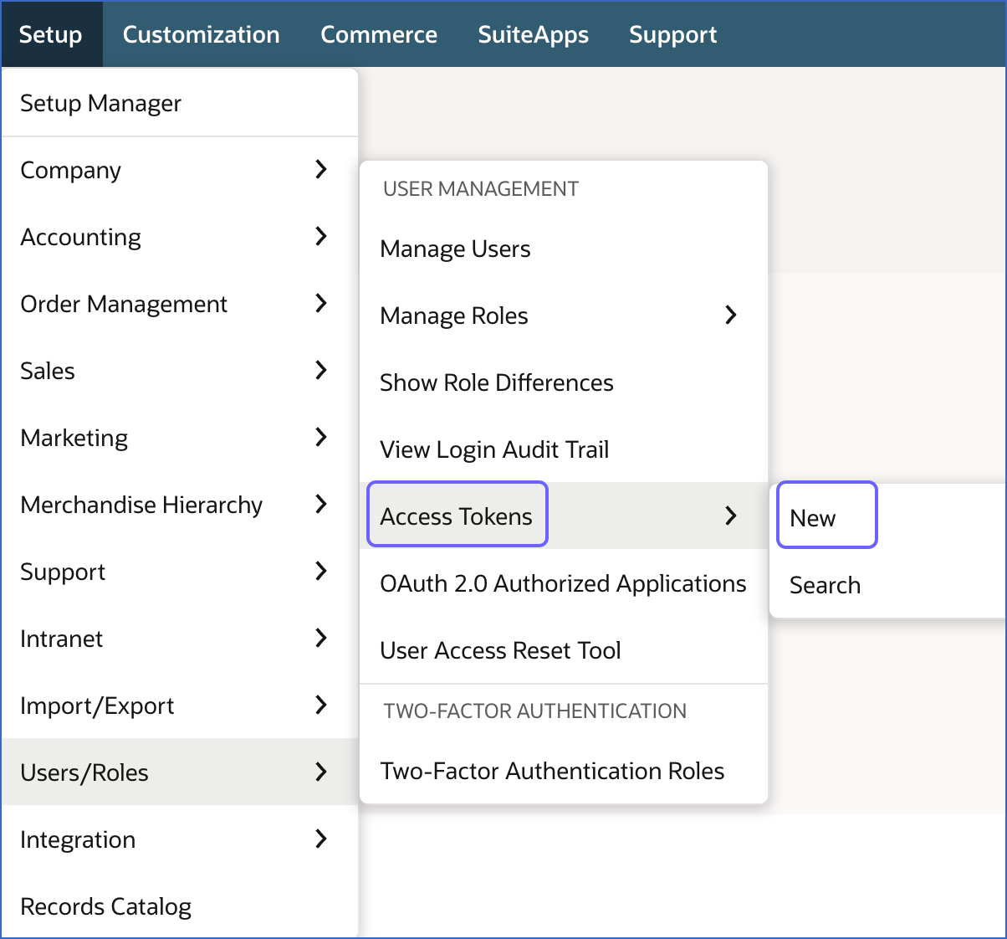Open the Commerce menu
Image resolution: width=1007 pixels, height=939 pixels.
click(x=378, y=34)
